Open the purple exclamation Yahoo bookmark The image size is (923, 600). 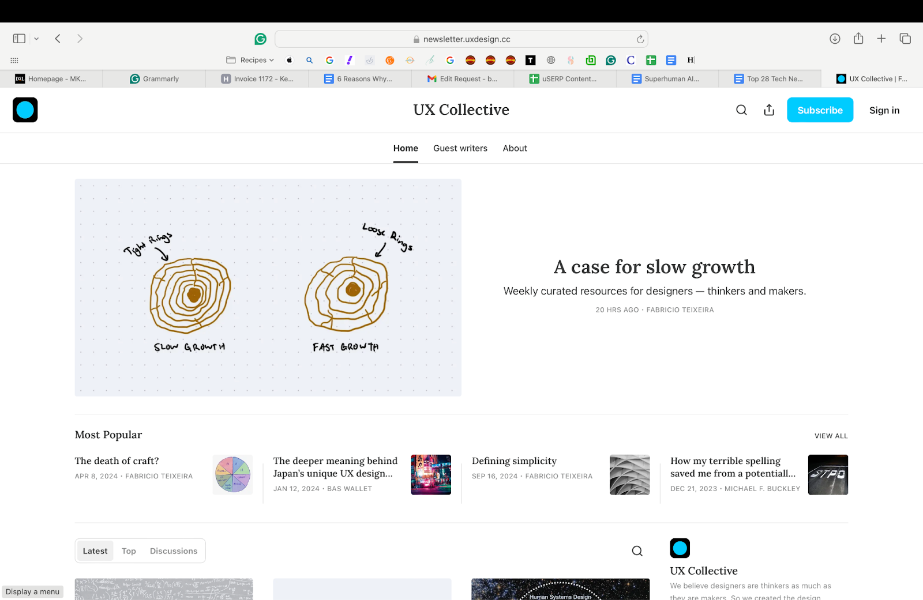(x=350, y=60)
